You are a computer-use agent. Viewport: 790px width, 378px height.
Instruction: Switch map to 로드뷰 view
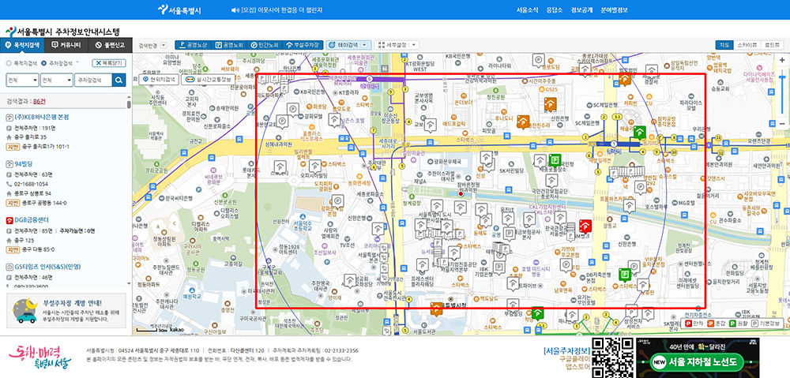point(773,45)
